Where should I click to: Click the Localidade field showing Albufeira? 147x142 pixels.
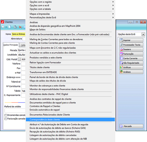click(21, 55)
